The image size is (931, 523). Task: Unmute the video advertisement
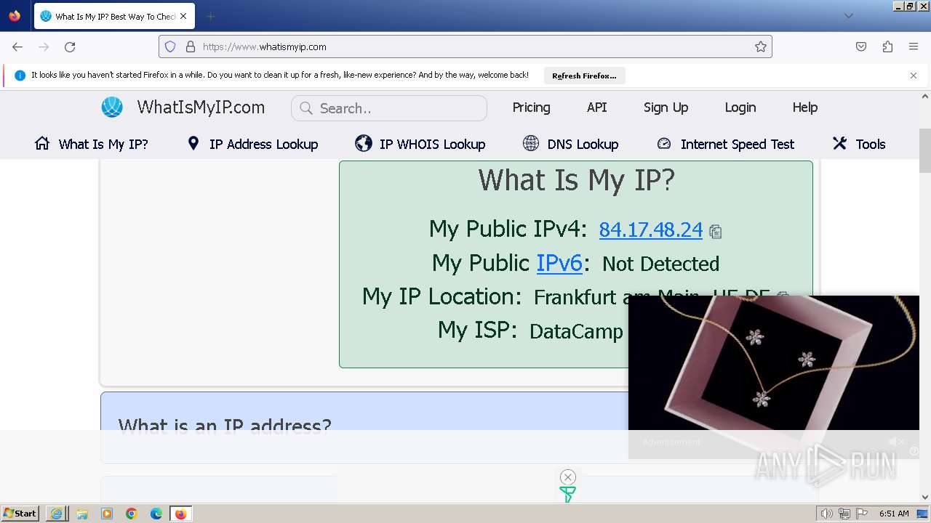[896, 442]
